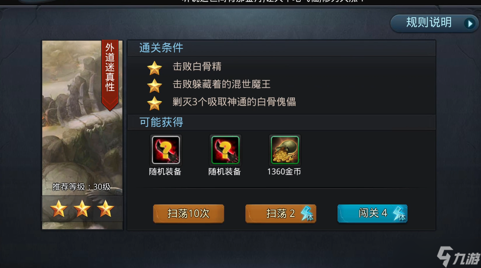Select the 1360金币 gold coin icon
This screenshot has height=268, width=481.
285,150
